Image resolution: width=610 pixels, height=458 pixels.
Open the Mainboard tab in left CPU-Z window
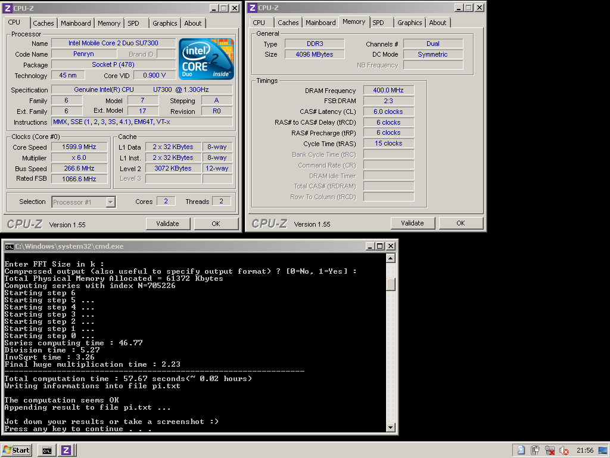pos(76,23)
